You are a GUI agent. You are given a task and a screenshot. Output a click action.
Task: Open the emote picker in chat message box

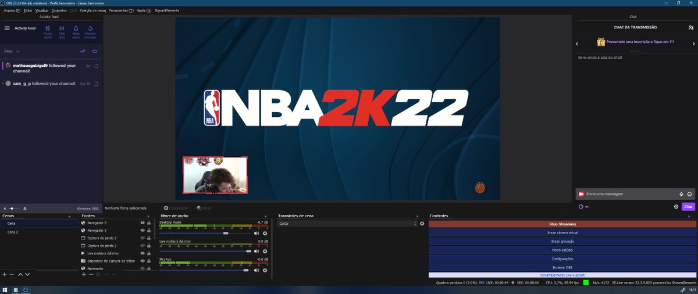pyautogui.click(x=689, y=194)
